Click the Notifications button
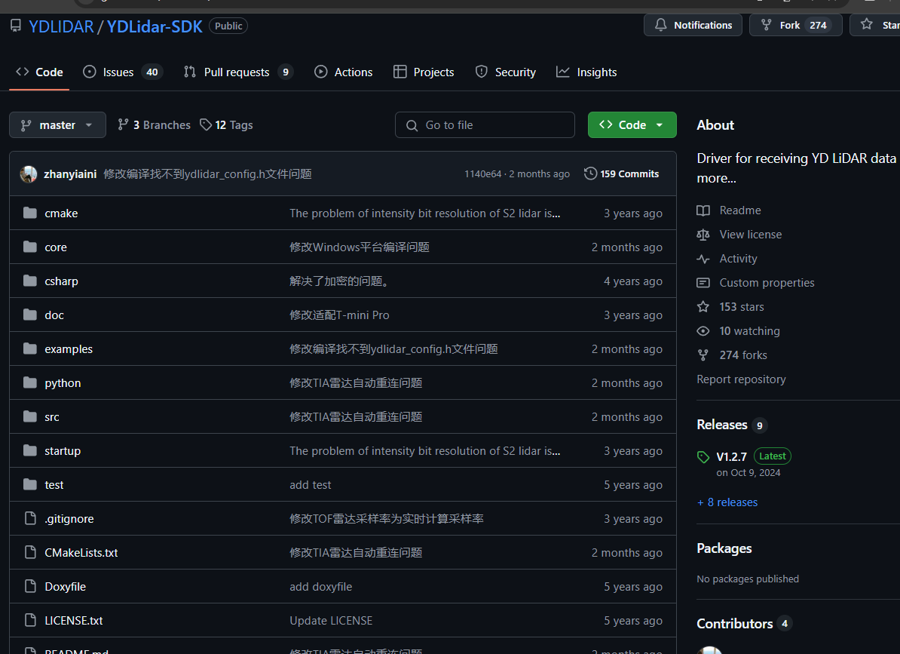Screen dimensions: 900x654 pyautogui.click(x=693, y=25)
